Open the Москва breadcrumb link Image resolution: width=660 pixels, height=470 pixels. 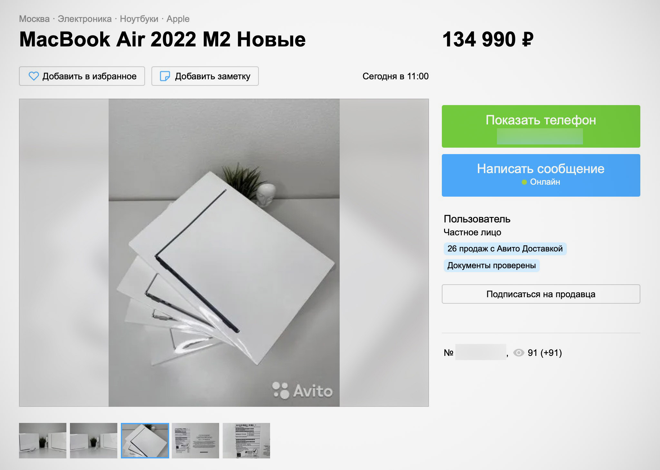[x=34, y=19]
